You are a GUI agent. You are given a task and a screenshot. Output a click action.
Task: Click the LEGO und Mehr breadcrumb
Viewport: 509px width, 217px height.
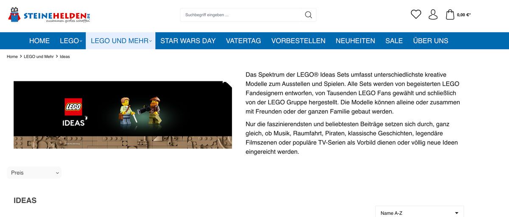point(39,56)
